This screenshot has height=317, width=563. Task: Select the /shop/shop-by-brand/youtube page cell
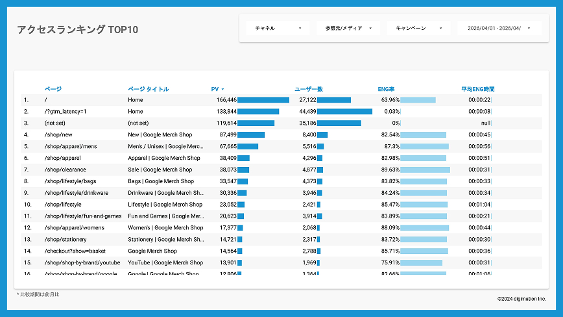(x=82, y=262)
